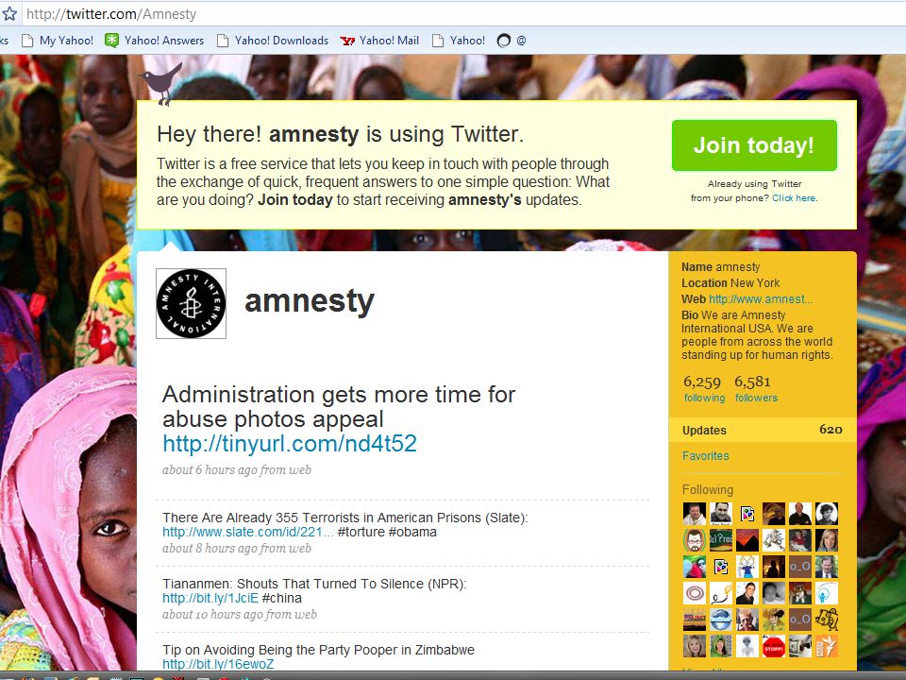906x680 pixels.
Task: Open the Yahoo! Mail bookmark
Action: pos(379,41)
